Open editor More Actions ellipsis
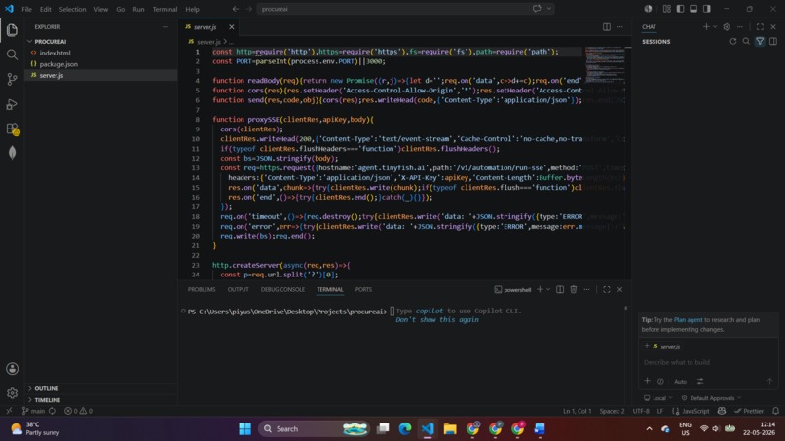The image size is (785, 441). 619,27
